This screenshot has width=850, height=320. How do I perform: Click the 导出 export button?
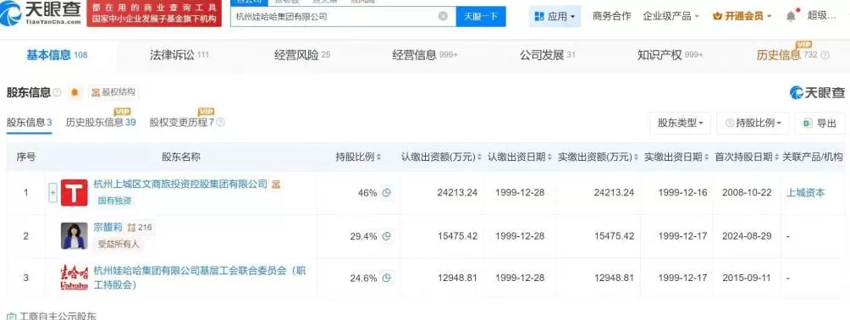coord(820,123)
